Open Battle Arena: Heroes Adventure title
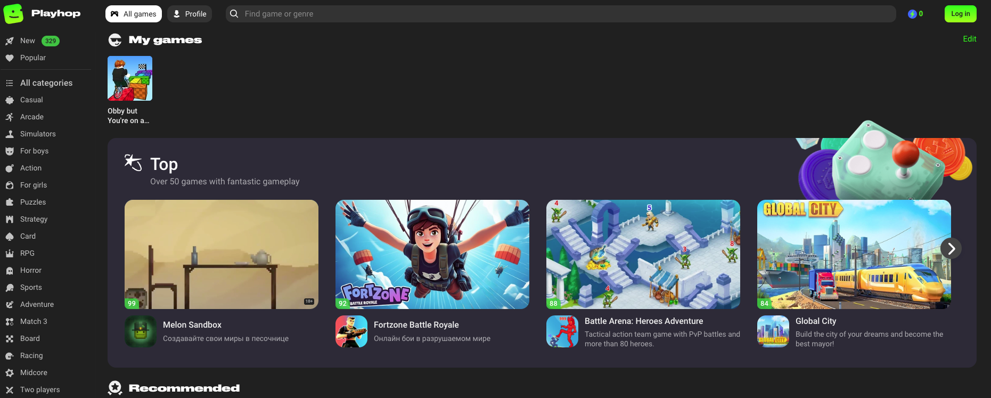Viewport: 991px width, 398px height. pos(644,321)
